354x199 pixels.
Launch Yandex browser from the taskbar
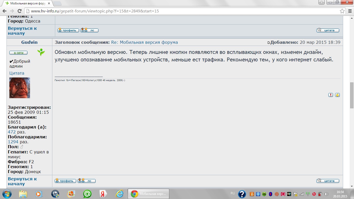(103, 194)
